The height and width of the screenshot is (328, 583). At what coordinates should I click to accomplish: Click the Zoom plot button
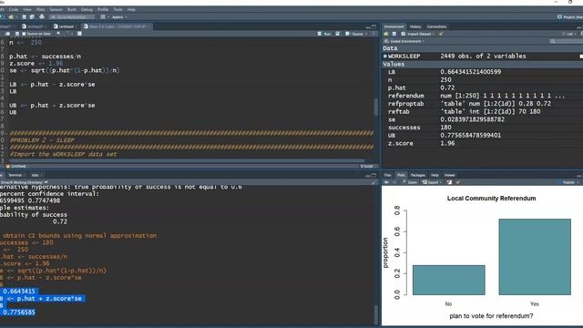410,182
